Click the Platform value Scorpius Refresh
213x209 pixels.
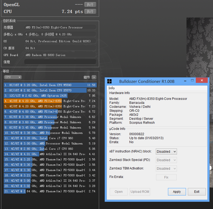(x=142, y=123)
